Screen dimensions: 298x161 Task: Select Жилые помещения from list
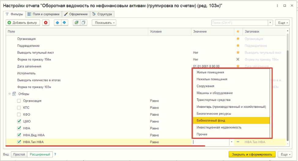pyautogui.click(x=231, y=72)
